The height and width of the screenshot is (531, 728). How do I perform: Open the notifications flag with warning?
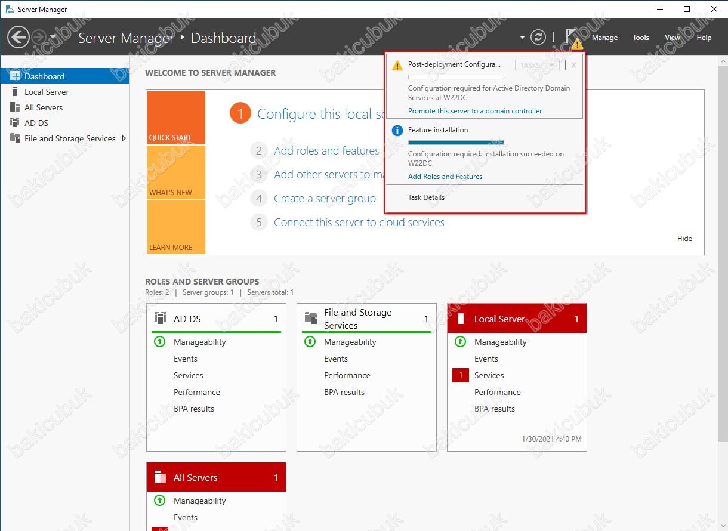[574, 38]
